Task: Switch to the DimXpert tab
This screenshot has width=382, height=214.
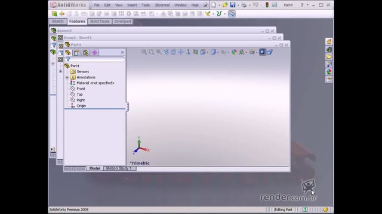Action: 122,21
